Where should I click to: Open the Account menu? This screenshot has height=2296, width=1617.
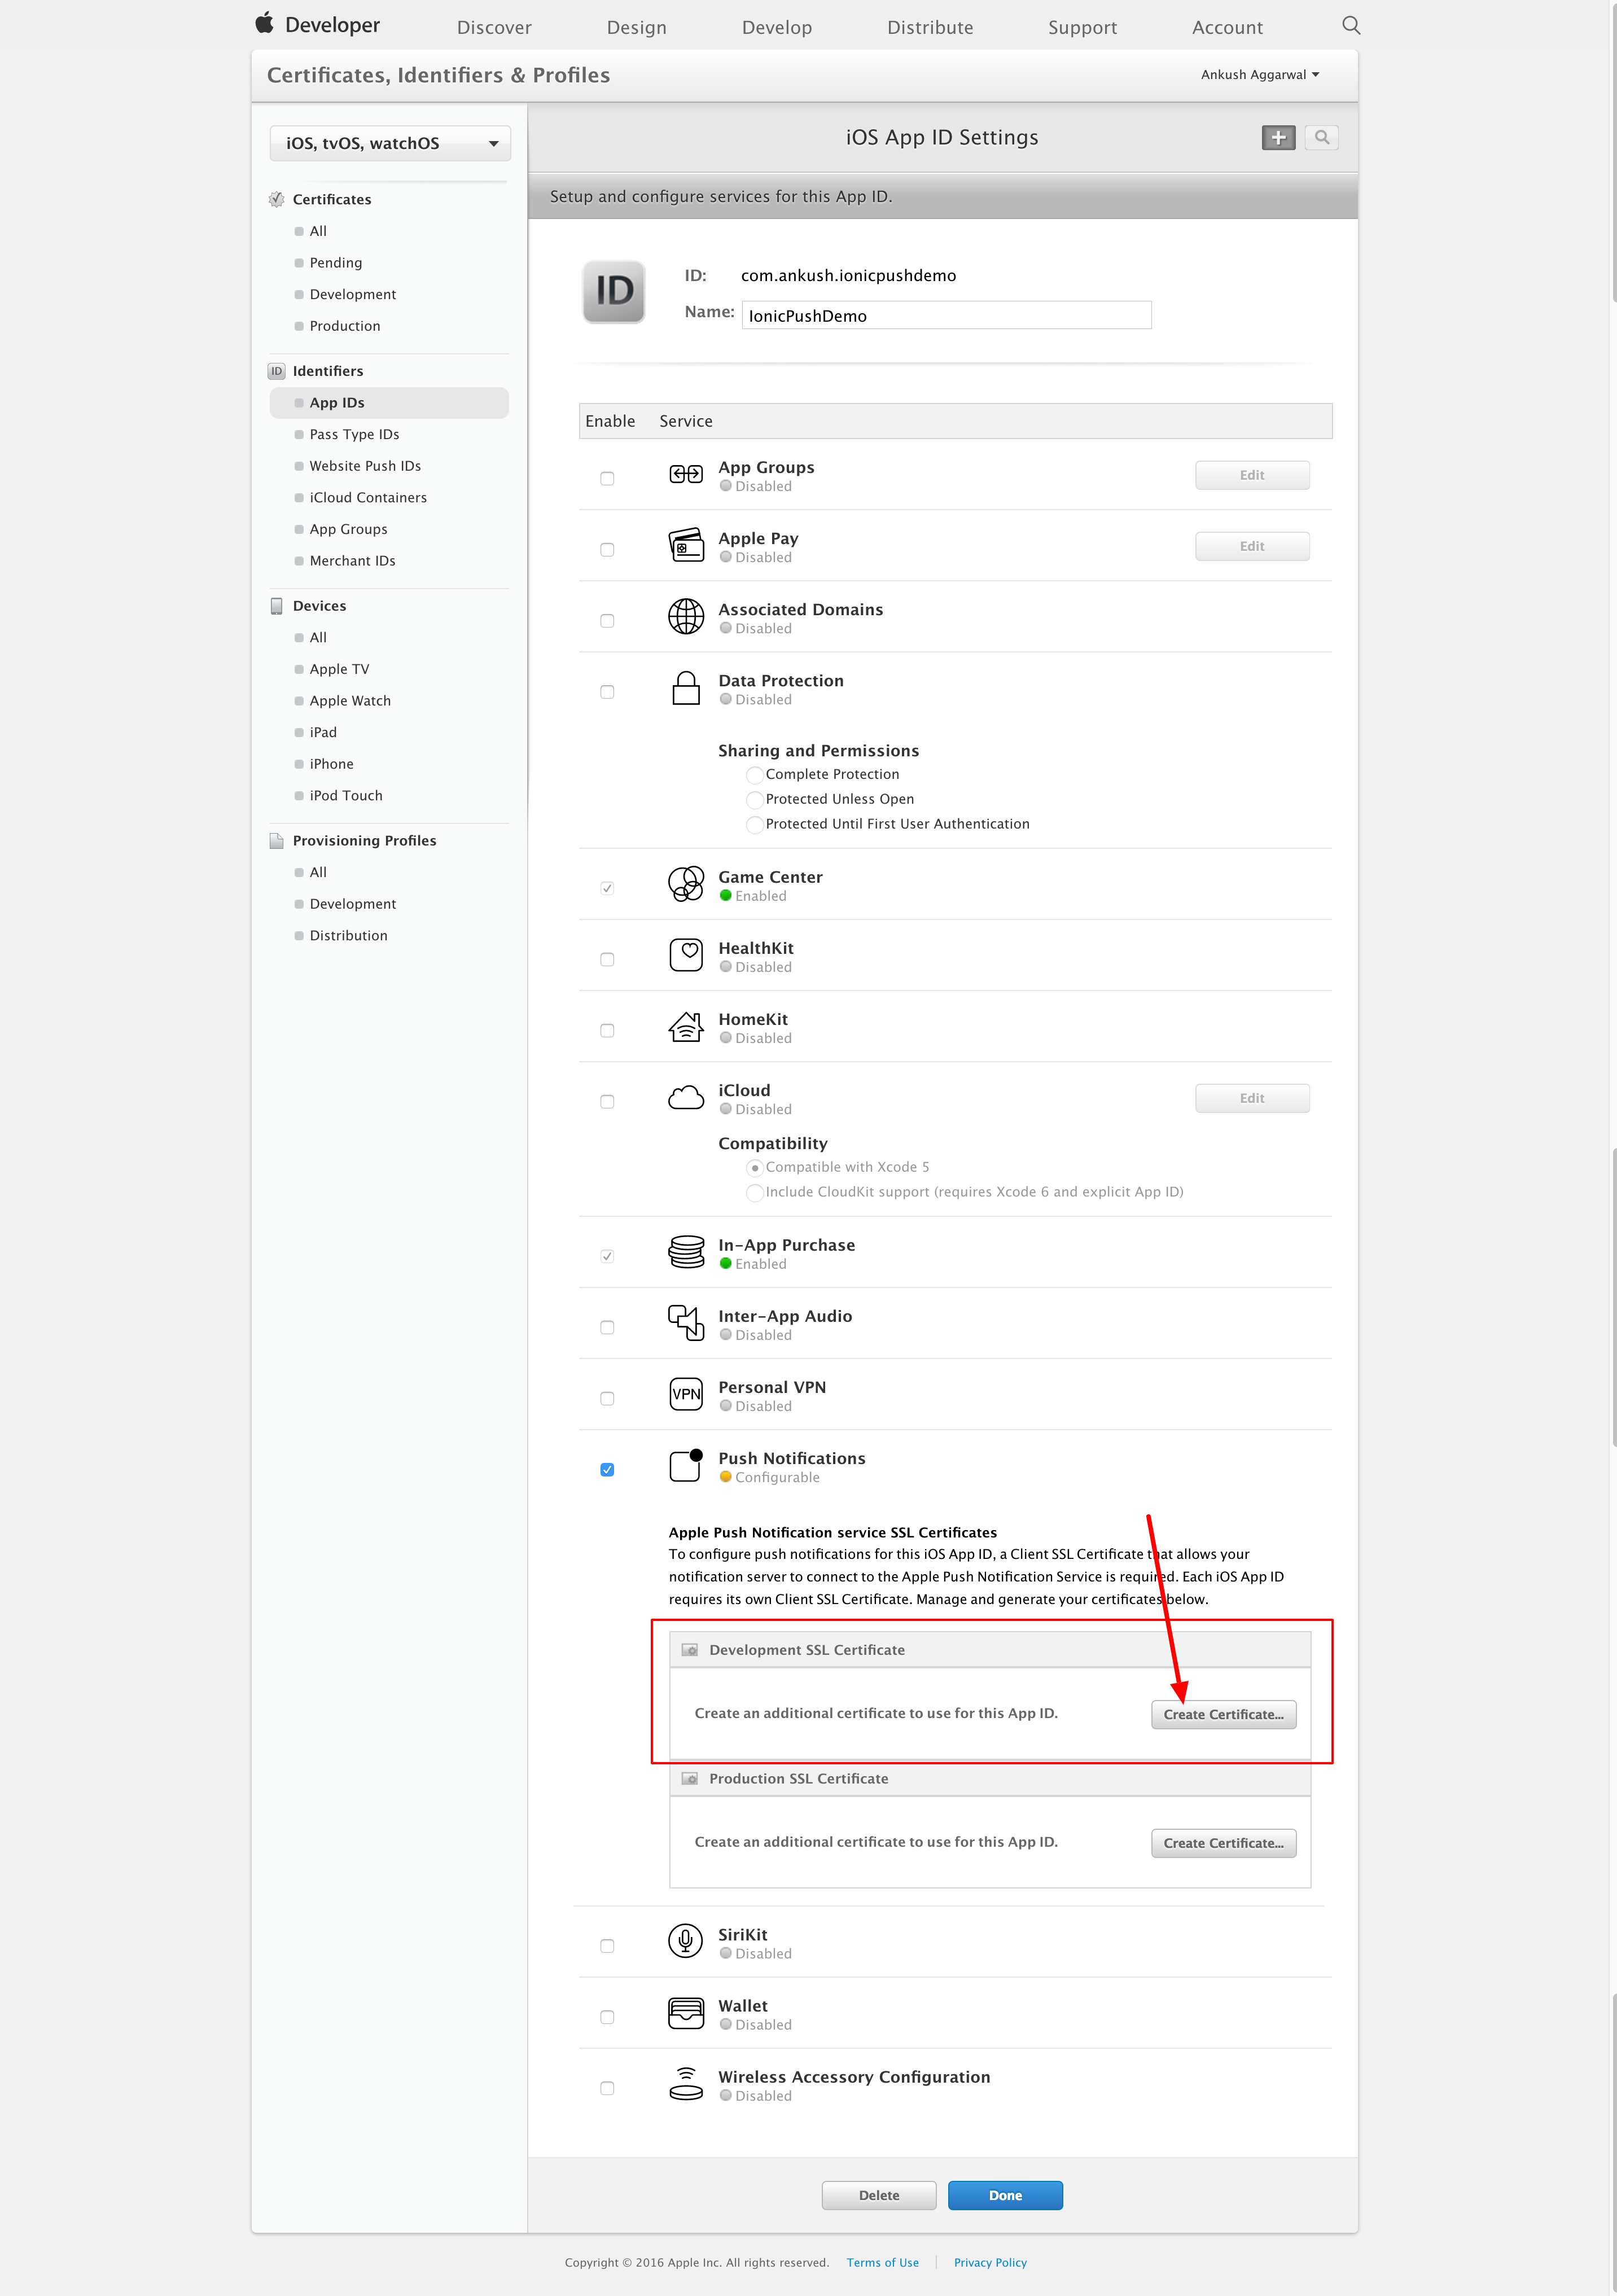click(x=1227, y=28)
